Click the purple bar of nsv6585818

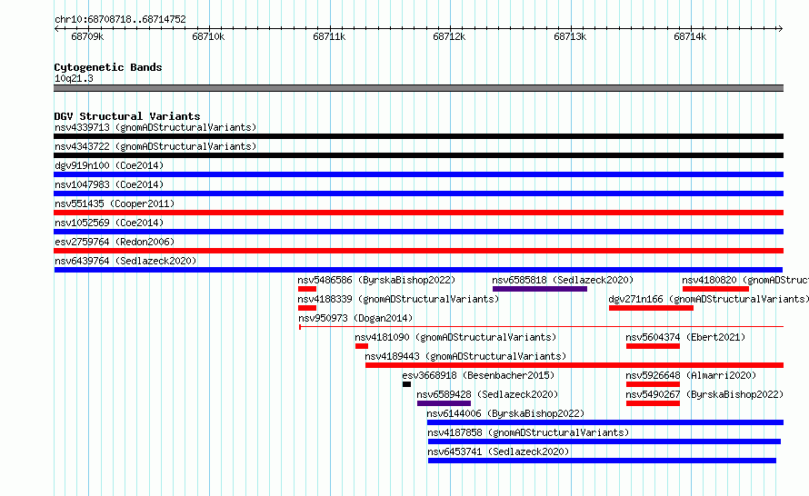(540, 289)
